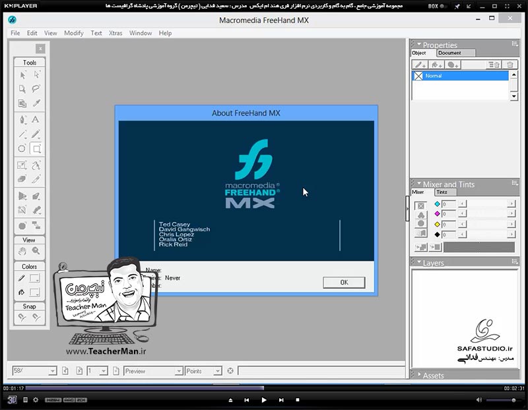
Task: Select the Rectangle tool
Action: point(36,149)
